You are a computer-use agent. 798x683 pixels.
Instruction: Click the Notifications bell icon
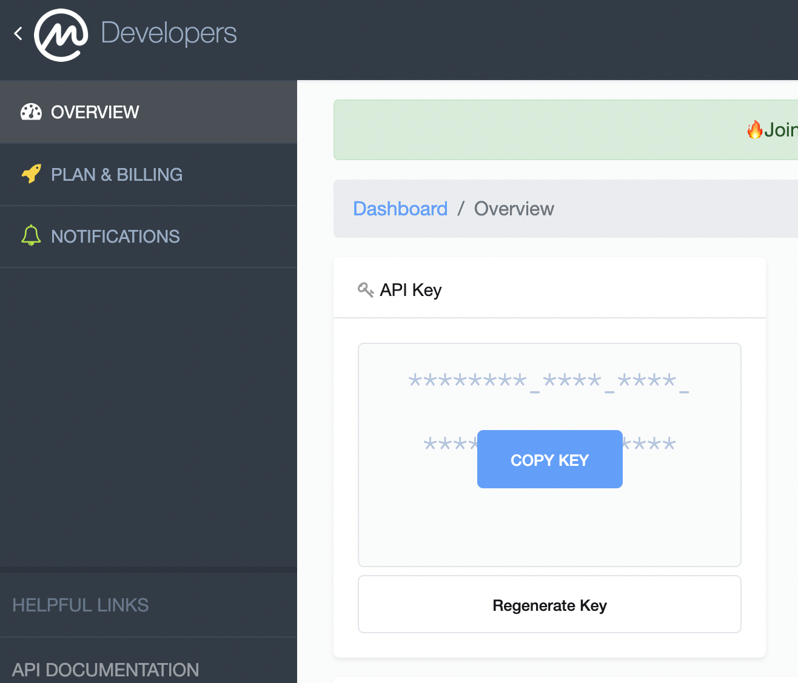[31, 235]
